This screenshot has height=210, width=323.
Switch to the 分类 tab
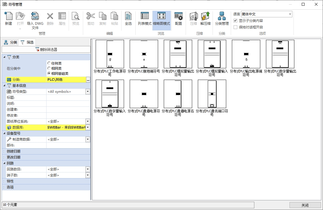[x=11, y=42]
